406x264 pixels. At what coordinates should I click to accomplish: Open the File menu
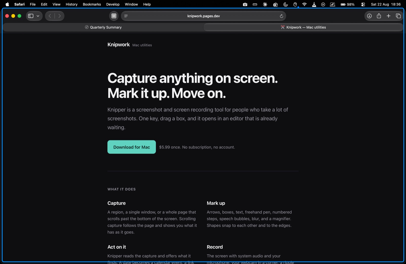[x=33, y=4]
